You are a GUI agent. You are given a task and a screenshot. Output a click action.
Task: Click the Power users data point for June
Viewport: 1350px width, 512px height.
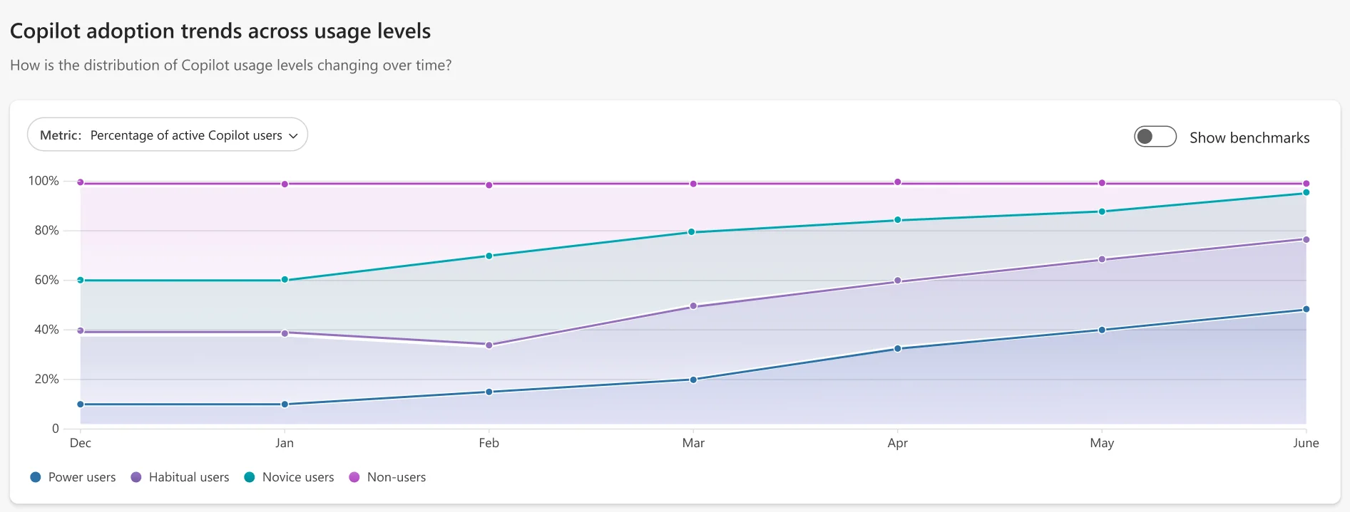(x=1306, y=309)
